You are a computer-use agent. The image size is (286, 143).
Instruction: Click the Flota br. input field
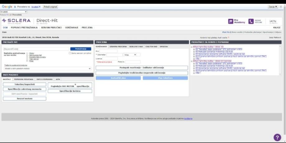133,62
